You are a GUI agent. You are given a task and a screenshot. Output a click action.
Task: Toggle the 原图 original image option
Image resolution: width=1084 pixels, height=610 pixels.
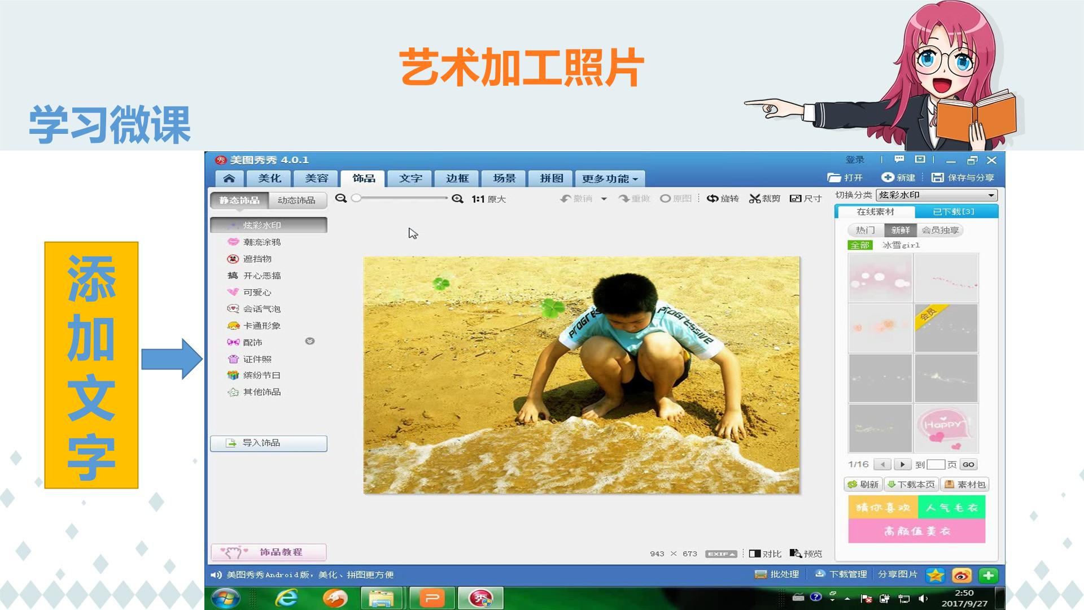[676, 199]
